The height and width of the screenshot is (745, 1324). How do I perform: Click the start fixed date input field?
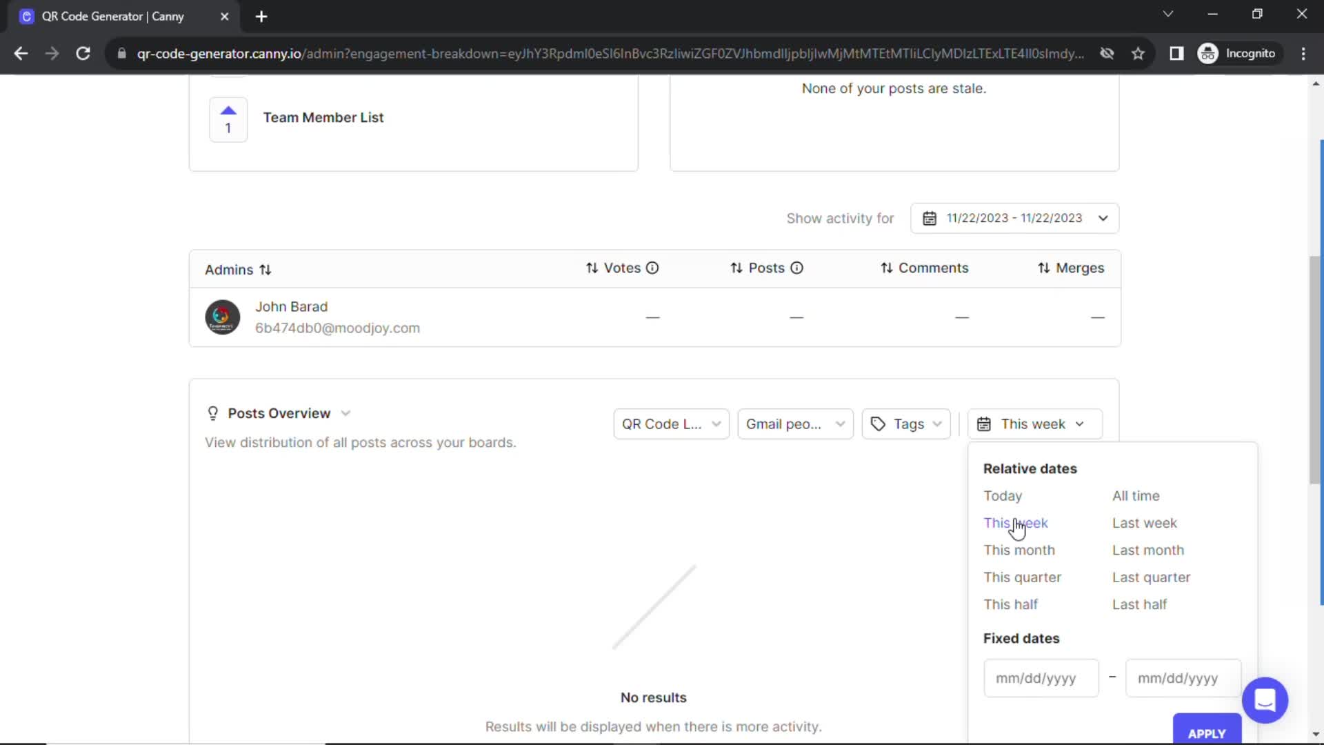(x=1041, y=677)
